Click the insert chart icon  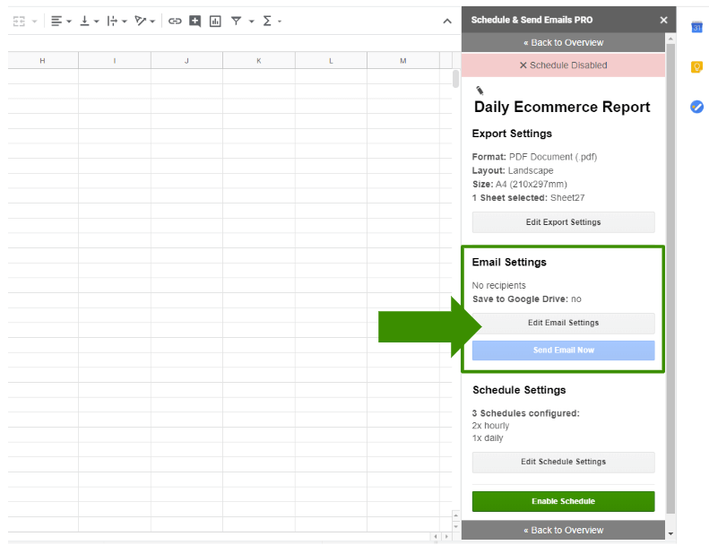215,21
